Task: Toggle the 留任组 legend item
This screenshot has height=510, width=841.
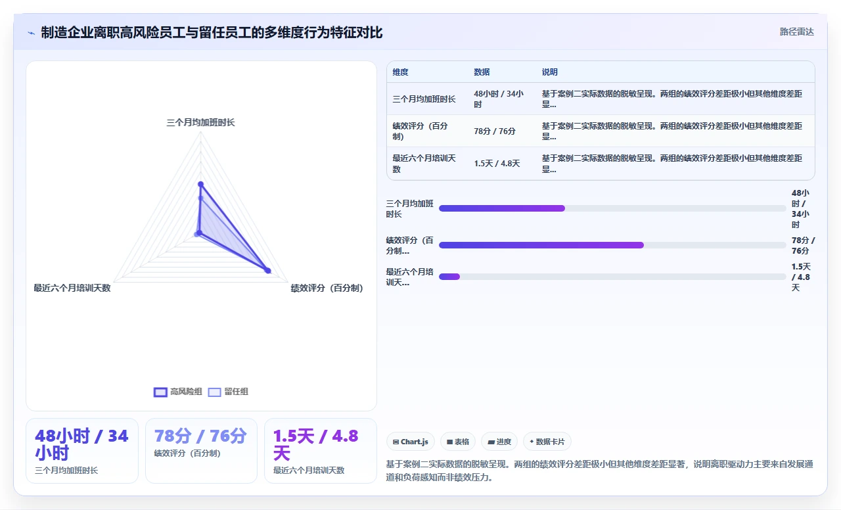Action: click(228, 392)
